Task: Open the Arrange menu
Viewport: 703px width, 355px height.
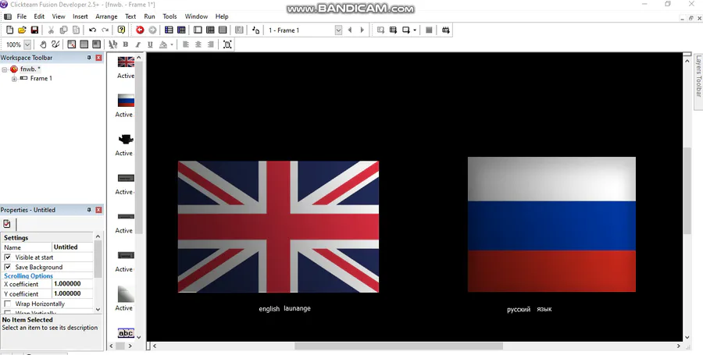Action: click(x=106, y=16)
